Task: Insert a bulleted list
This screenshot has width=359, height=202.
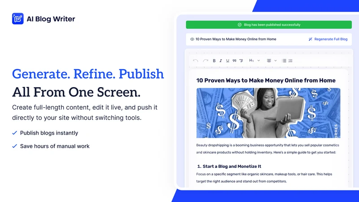Action: pyautogui.click(x=284, y=61)
